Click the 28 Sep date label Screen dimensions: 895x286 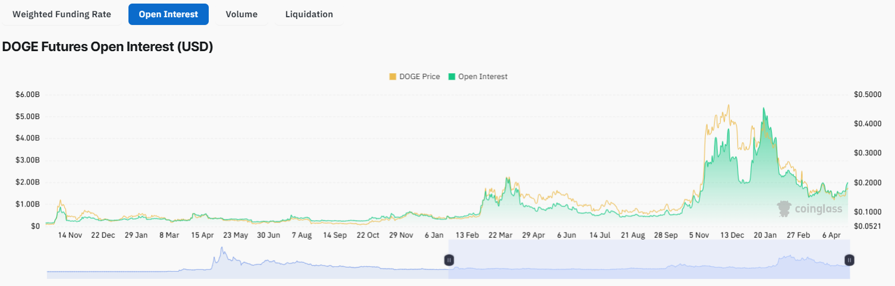[667, 235]
